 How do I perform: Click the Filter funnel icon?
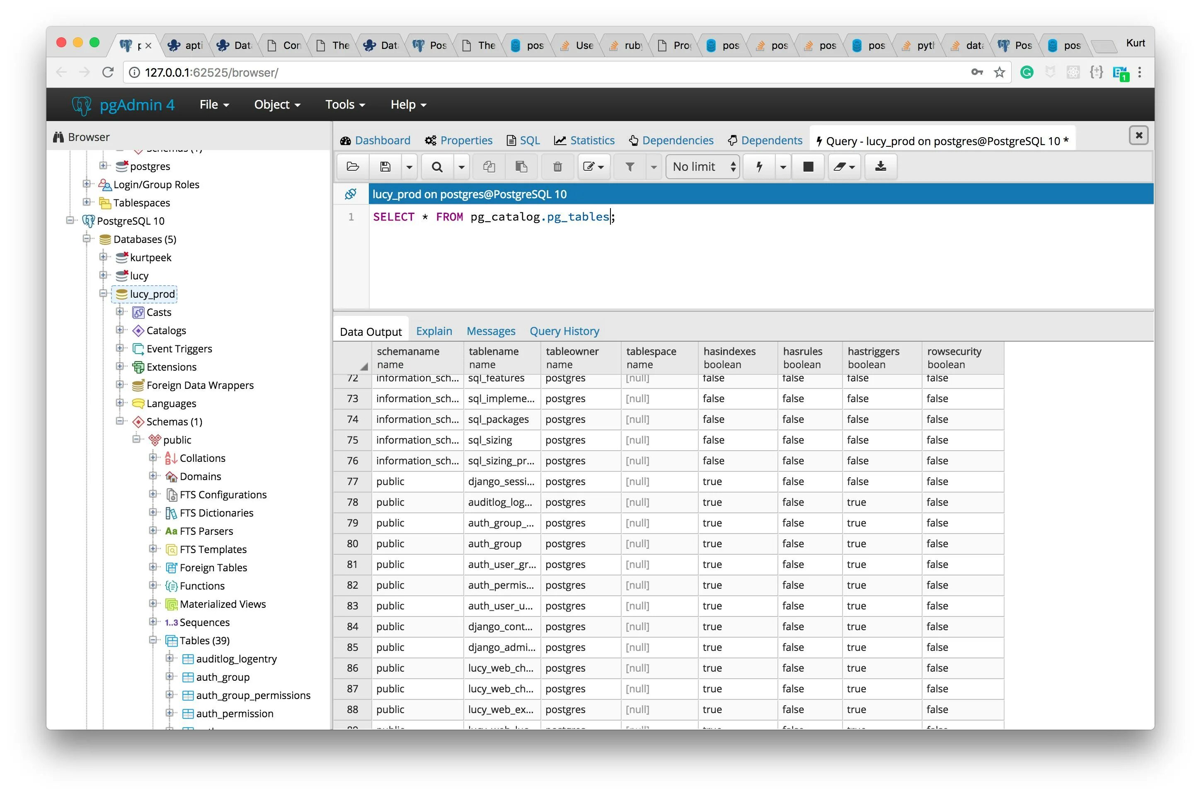(x=630, y=167)
